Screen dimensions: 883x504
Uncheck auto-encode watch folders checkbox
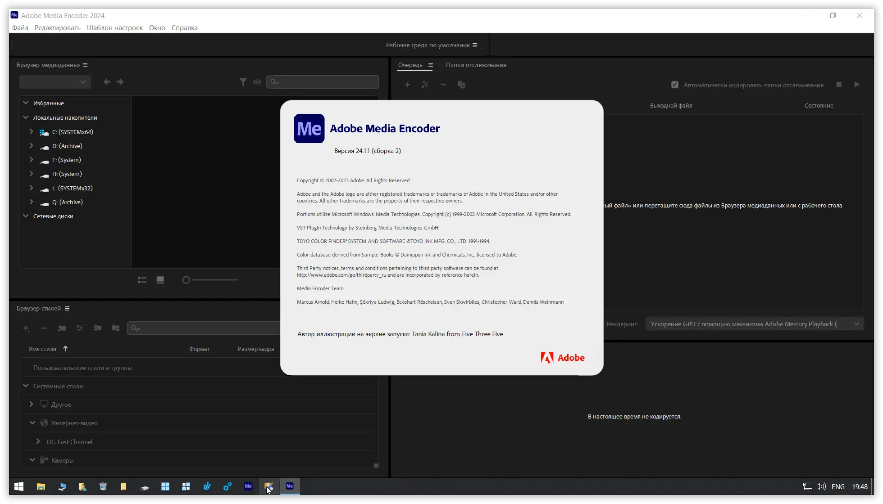click(674, 85)
